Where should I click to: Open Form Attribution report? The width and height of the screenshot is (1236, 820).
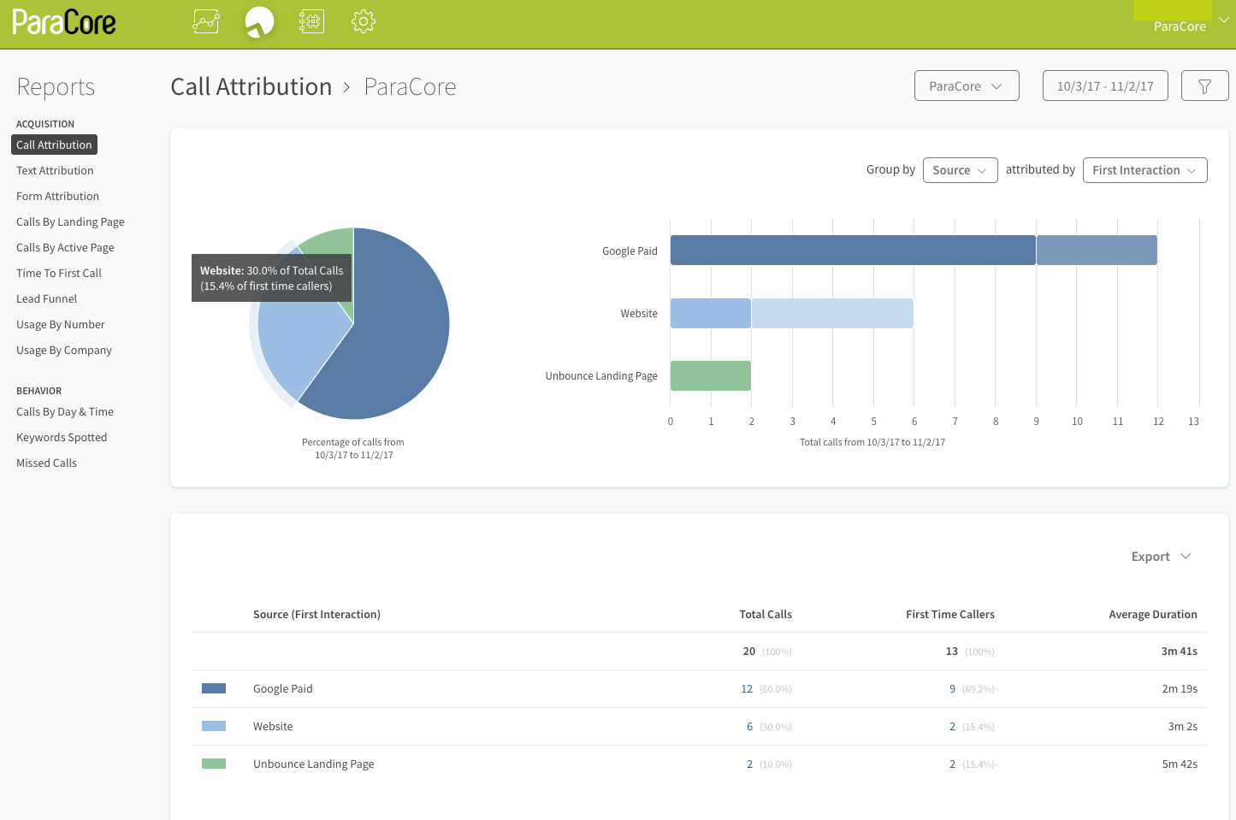point(57,196)
